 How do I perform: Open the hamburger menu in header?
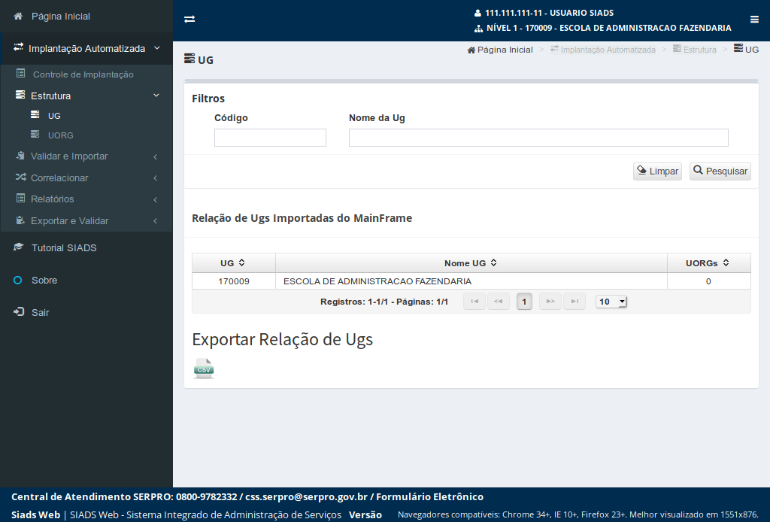coord(754,19)
